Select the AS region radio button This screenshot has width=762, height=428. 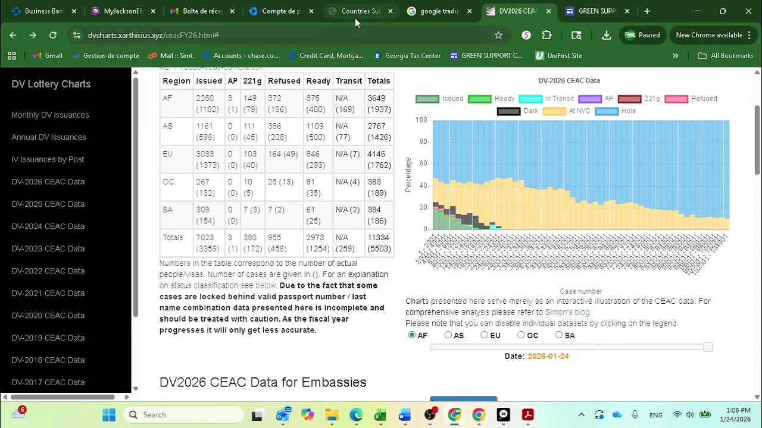[x=448, y=335]
